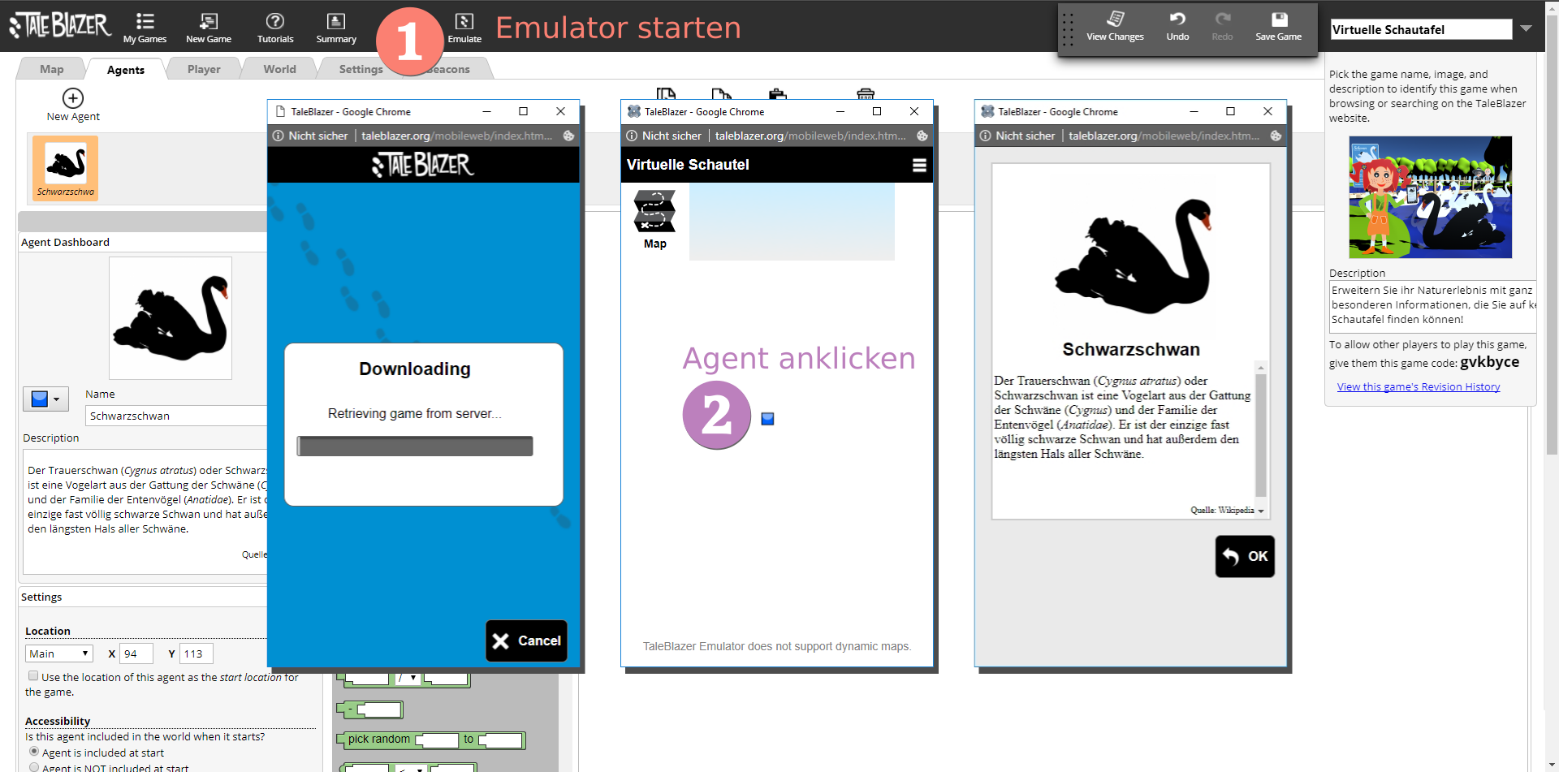The height and width of the screenshot is (772, 1559).
Task: Click the X icon on Cancel button
Action: point(501,641)
